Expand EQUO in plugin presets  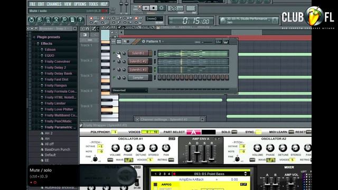42,55
